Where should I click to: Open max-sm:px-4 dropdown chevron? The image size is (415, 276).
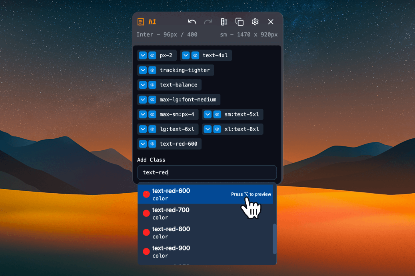pos(143,114)
